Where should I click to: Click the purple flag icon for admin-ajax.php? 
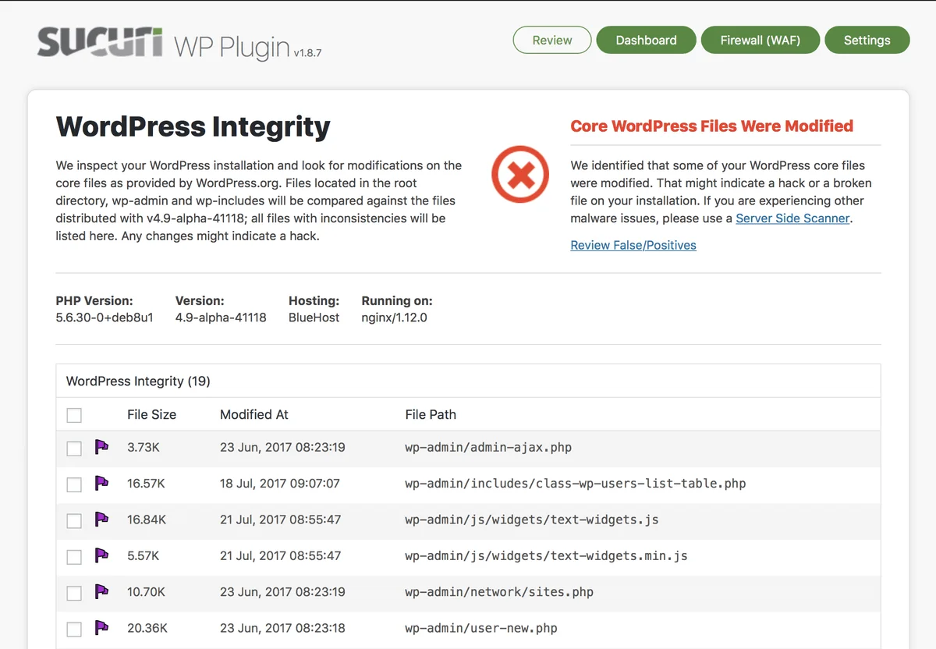pyautogui.click(x=101, y=446)
